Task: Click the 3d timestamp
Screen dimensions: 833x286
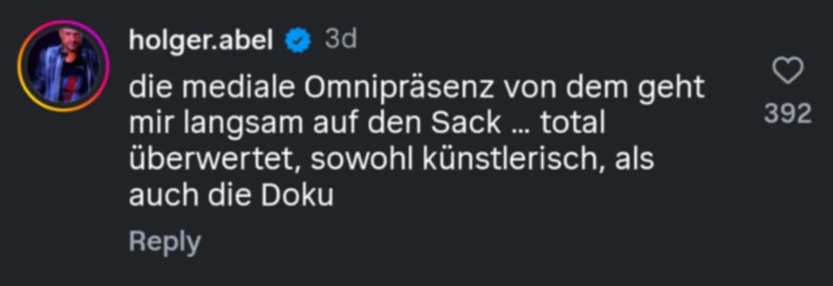Action: (x=340, y=40)
